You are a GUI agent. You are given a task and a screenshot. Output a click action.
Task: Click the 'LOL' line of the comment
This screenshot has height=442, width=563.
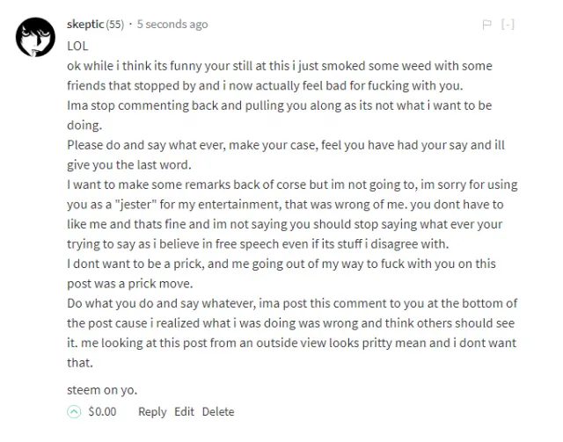coord(77,46)
